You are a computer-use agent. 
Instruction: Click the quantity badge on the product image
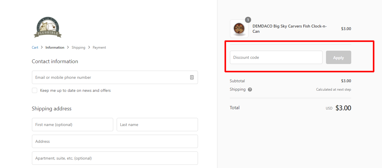tap(248, 20)
